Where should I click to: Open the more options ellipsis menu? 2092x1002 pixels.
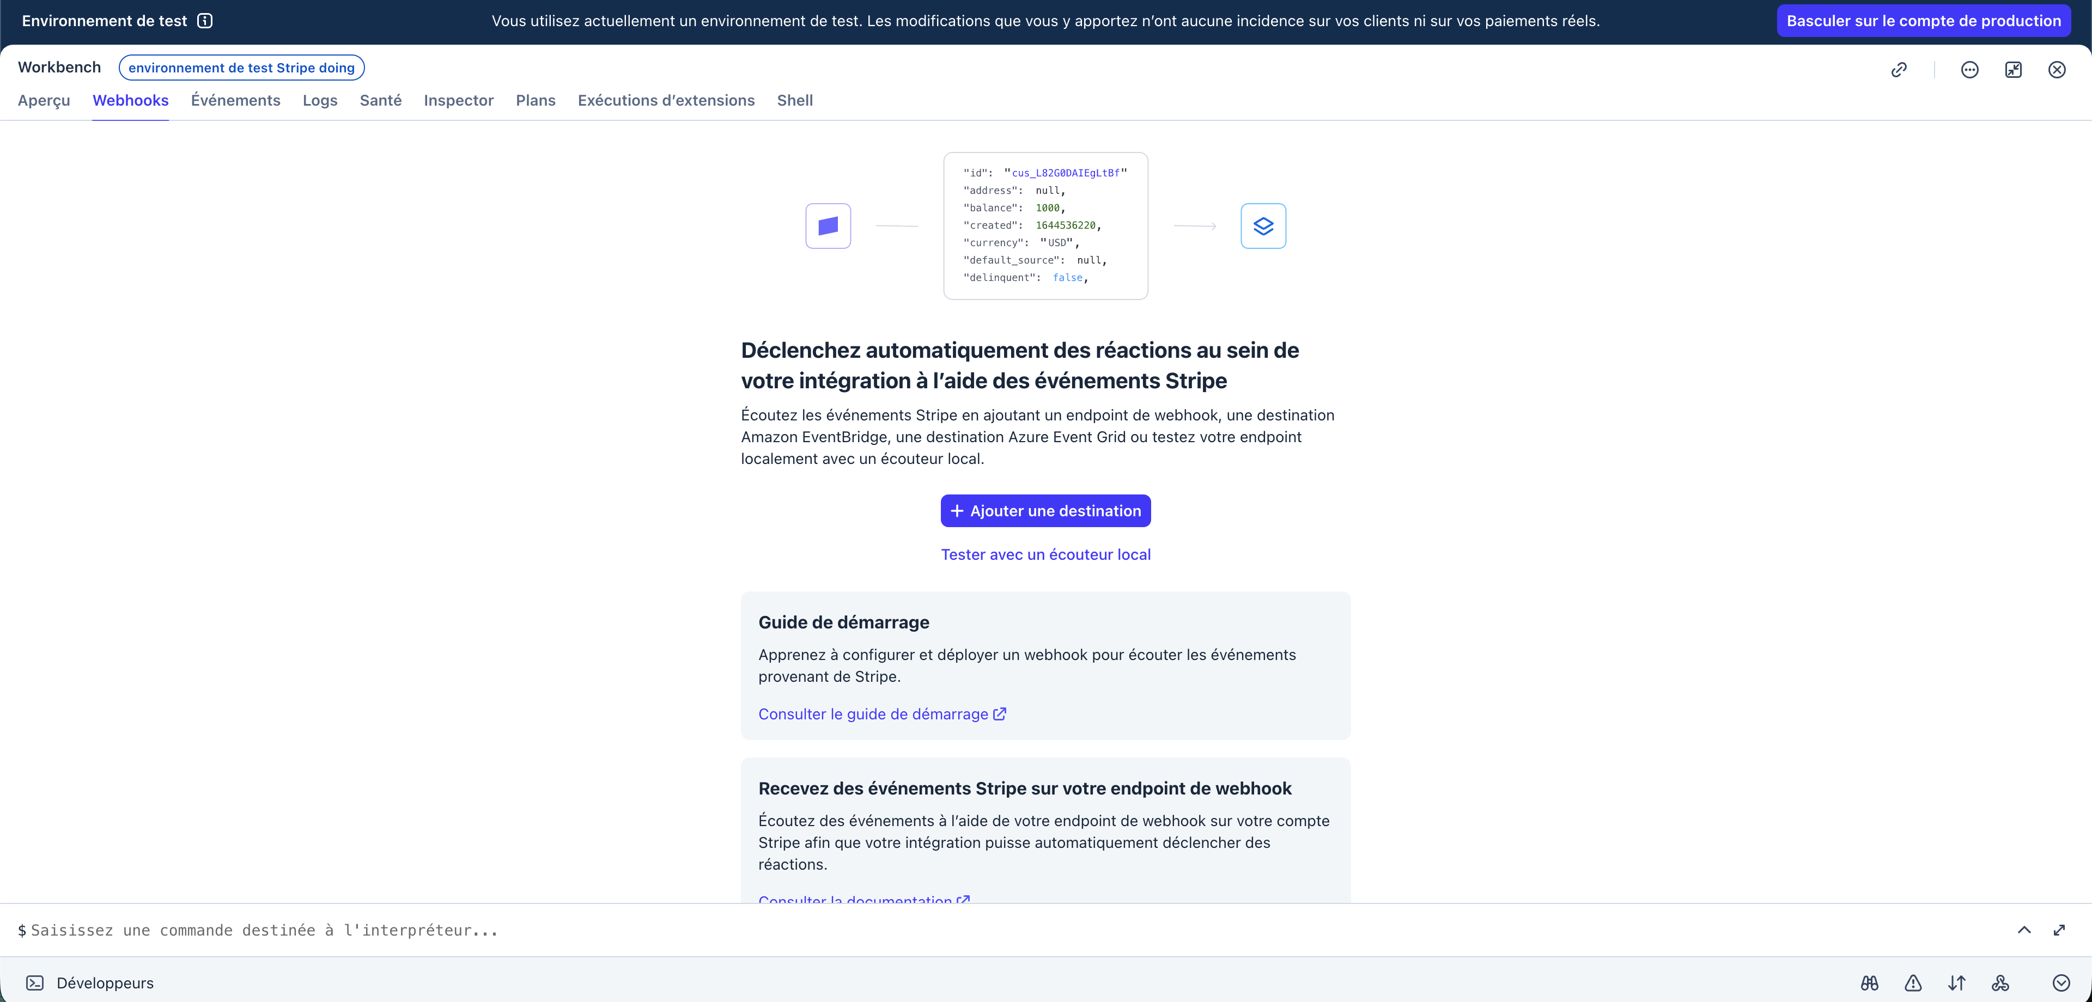[1969, 70]
